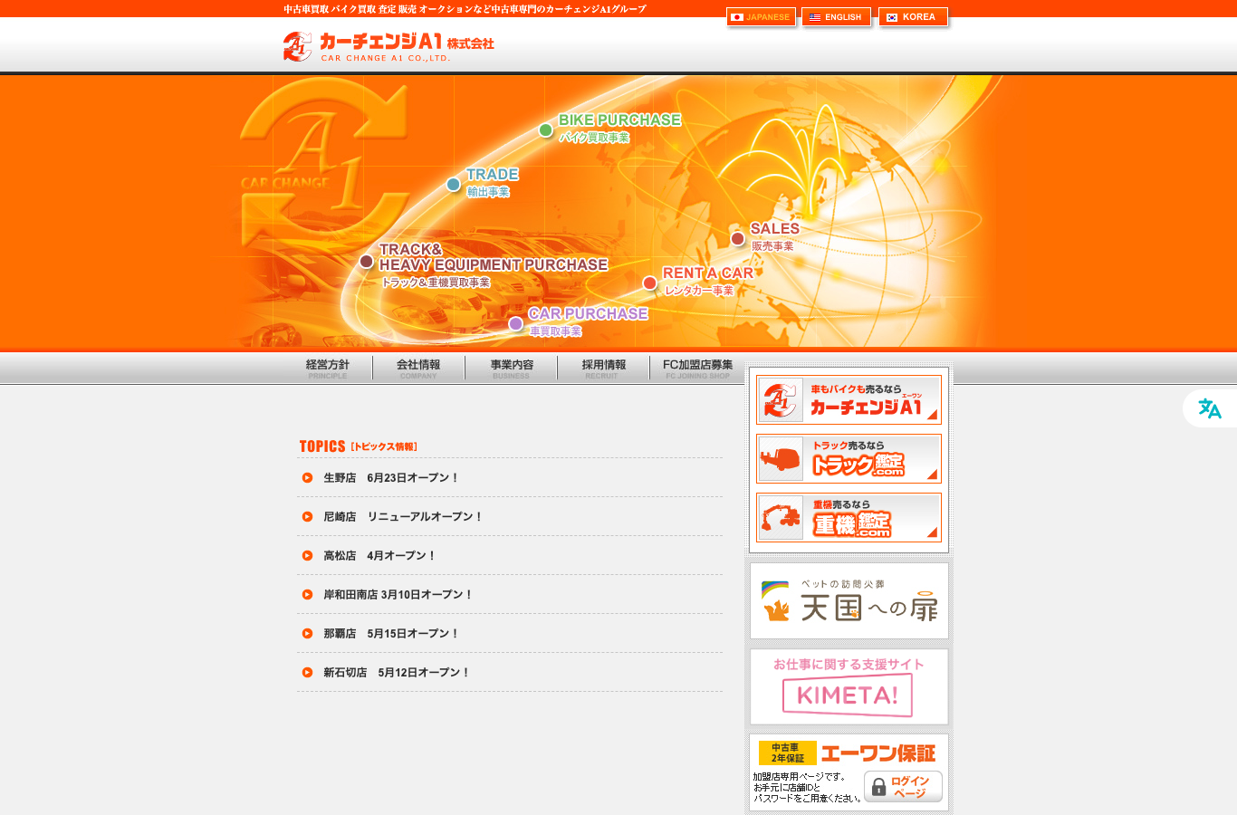This screenshot has height=815, width=1237.
Task: Open translate page icon
Action: [x=1210, y=408]
